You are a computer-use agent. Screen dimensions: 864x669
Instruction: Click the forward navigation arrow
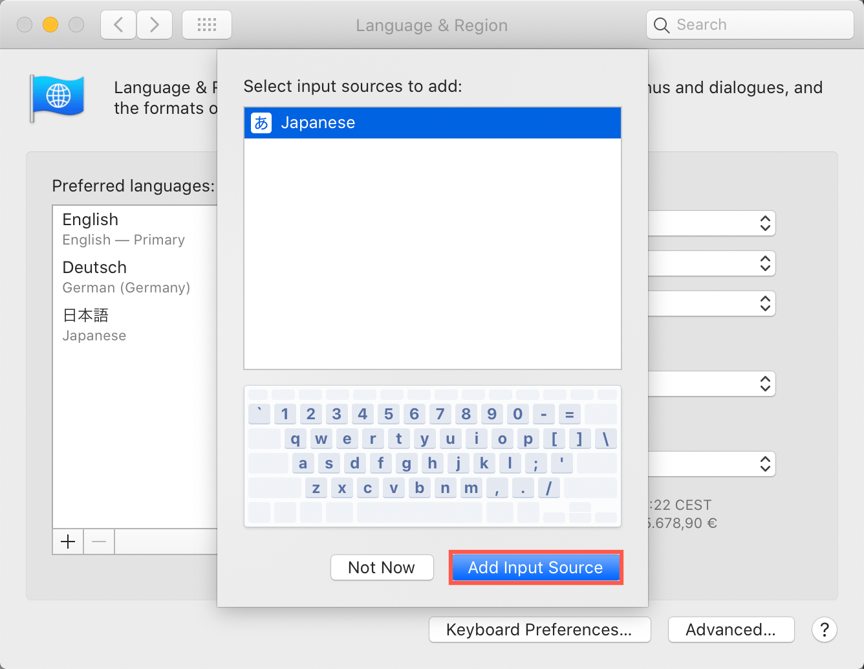pos(155,24)
